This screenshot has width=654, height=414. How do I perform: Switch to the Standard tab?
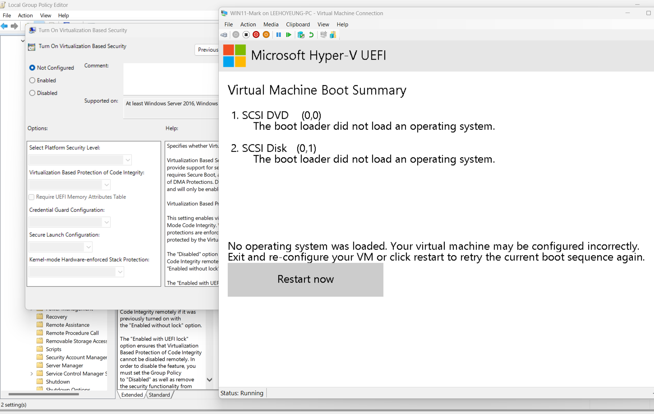click(159, 395)
